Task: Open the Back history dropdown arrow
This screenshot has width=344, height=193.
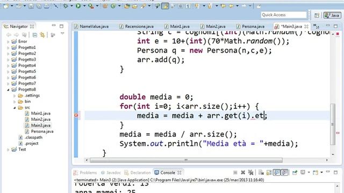Action: click(238, 6)
